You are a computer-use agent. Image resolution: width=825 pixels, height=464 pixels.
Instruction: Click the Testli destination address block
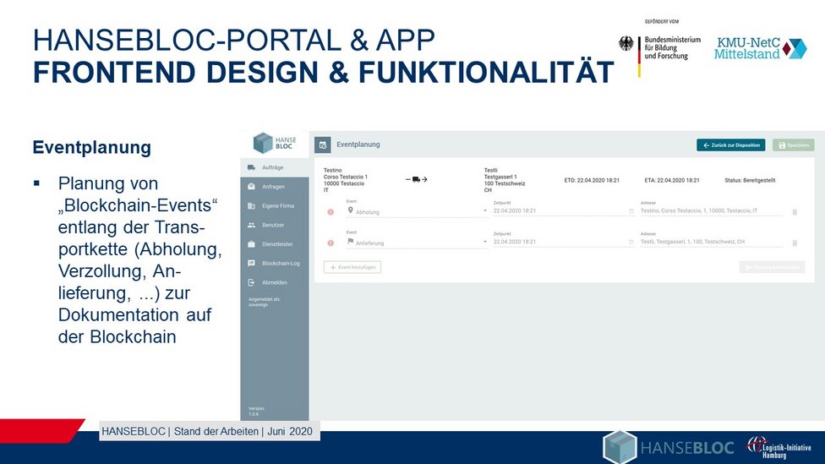(504, 180)
